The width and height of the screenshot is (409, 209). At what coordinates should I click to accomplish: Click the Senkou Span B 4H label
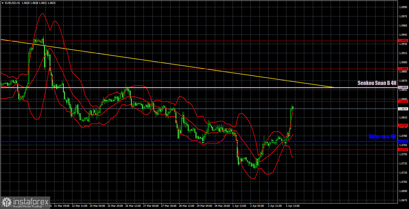click(x=377, y=83)
